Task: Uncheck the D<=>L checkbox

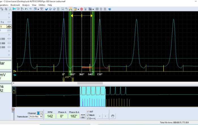Action: click(x=88, y=118)
